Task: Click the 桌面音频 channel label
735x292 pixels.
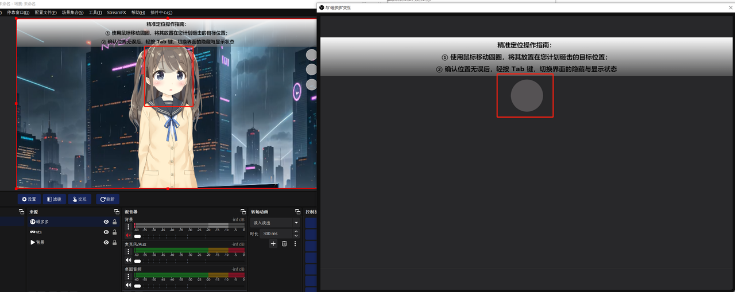Action: click(133, 269)
